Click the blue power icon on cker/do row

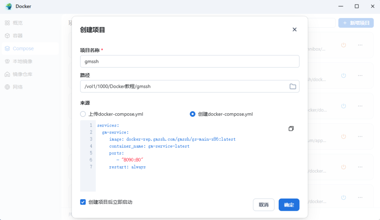343,106
